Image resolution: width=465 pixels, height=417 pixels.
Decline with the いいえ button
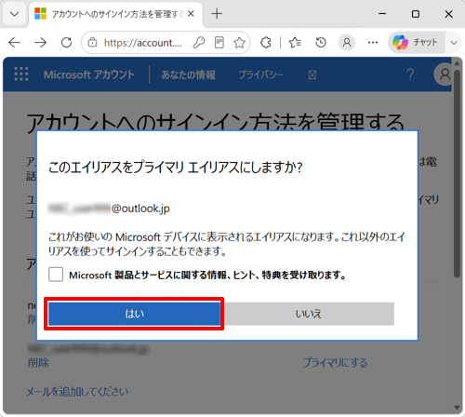tap(309, 314)
